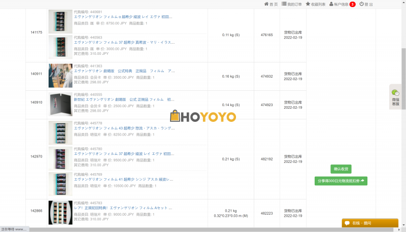Select shipment number 474932
406x232 pixels.
coord(267,76)
